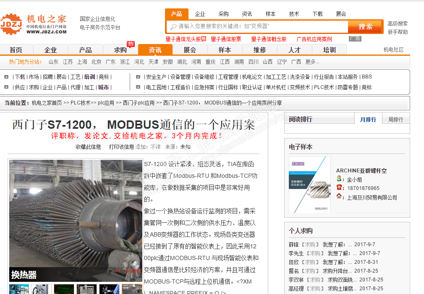The image size is (424, 294).
Task: Open 求购 in main navigation
Action: pyautogui.click(x=120, y=50)
